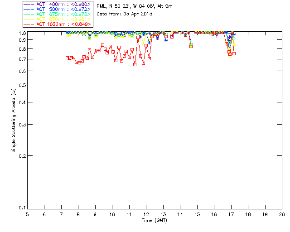Click the y-axis tick label 1.0

[22, 33]
